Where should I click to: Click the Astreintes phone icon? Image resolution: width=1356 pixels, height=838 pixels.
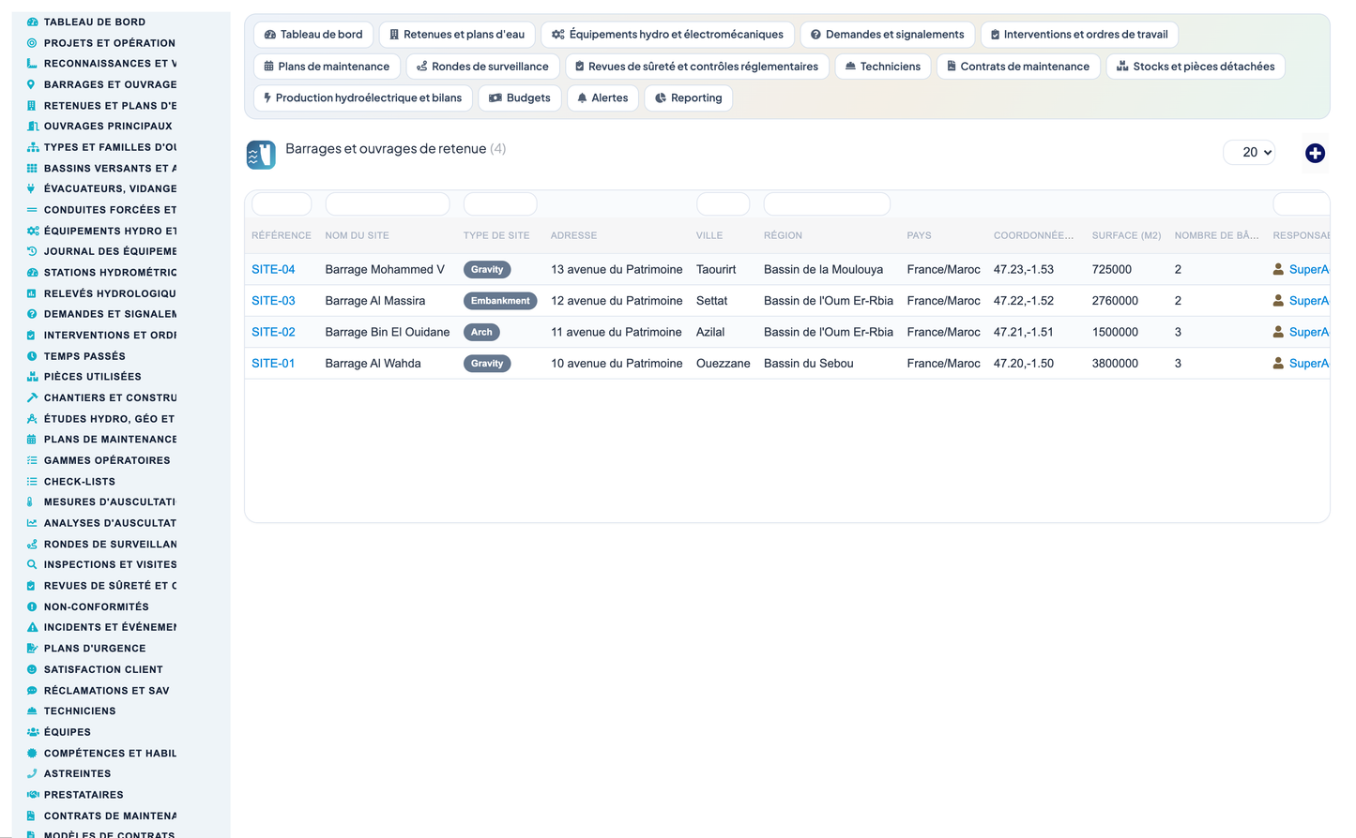(32, 774)
